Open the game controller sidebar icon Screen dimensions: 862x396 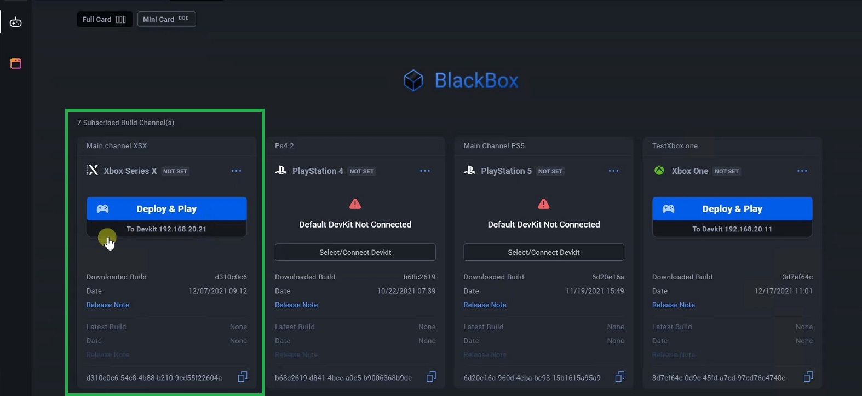(x=16, y=22)
